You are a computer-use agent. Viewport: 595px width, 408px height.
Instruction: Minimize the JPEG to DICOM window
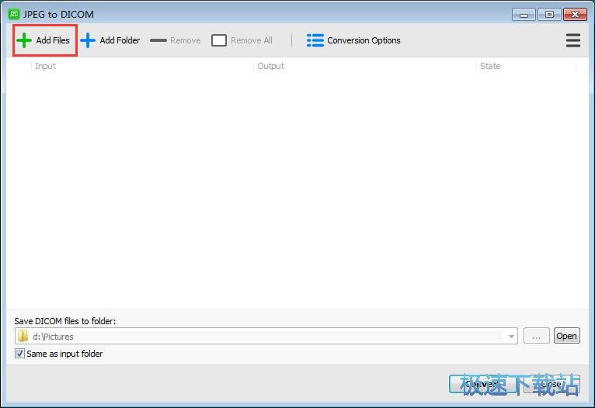click(x=524, y=15)
